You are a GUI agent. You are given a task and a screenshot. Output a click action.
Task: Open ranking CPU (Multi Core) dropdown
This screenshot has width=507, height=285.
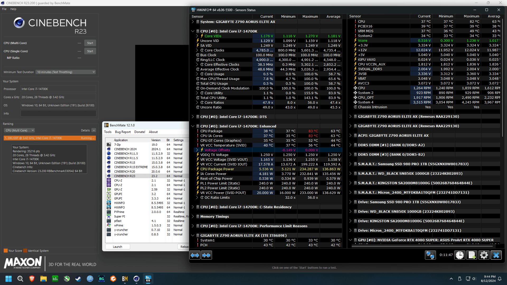click(20, 130)
